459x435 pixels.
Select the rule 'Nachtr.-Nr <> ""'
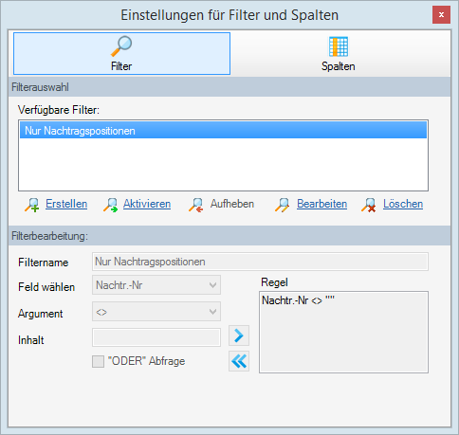(x=298, y=300)
